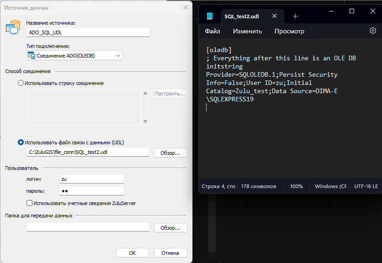
Task: Open zoom level 100% in status bar
Action: 296,186
